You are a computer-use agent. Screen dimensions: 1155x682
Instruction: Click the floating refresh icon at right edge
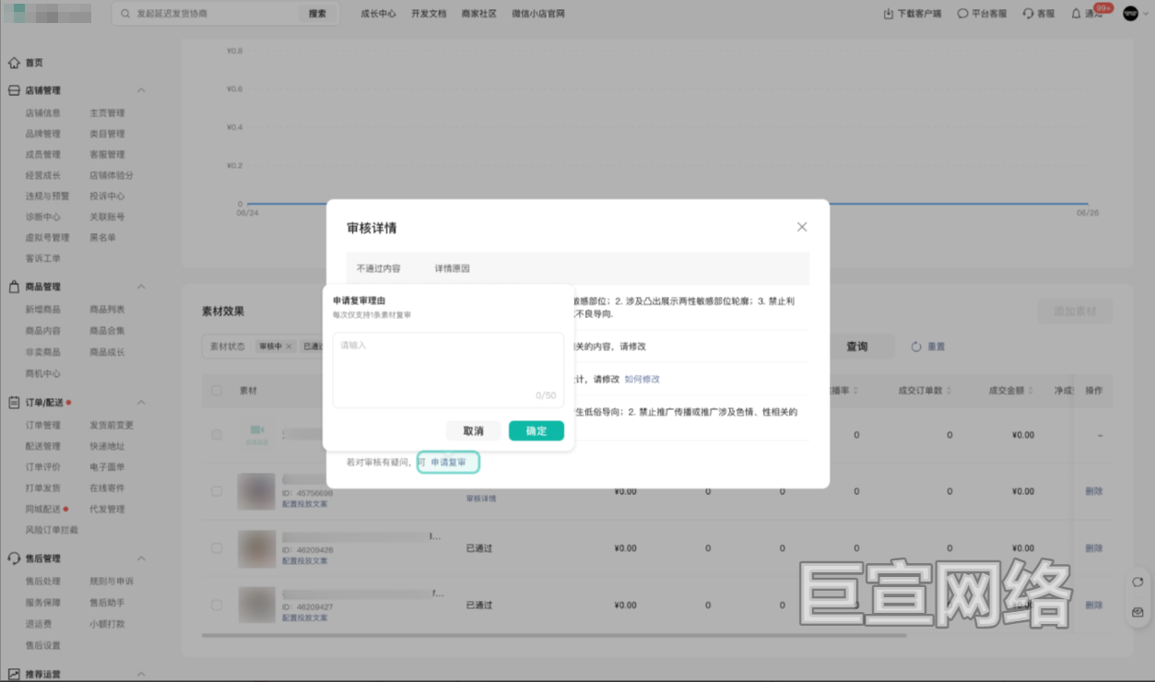[x=1137, y=582]
